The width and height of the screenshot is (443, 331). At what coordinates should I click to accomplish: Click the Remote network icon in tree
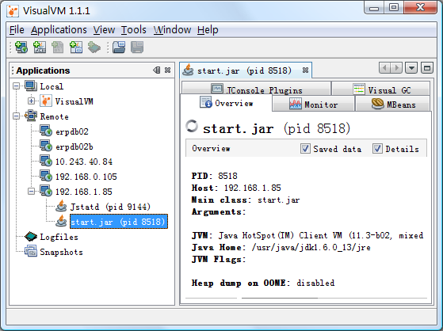(31, 116)
